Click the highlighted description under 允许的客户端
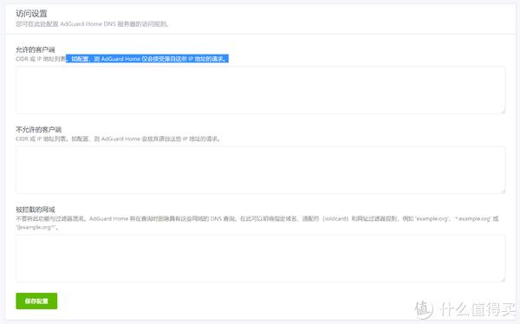520x324 pixels. pos(147,59)
